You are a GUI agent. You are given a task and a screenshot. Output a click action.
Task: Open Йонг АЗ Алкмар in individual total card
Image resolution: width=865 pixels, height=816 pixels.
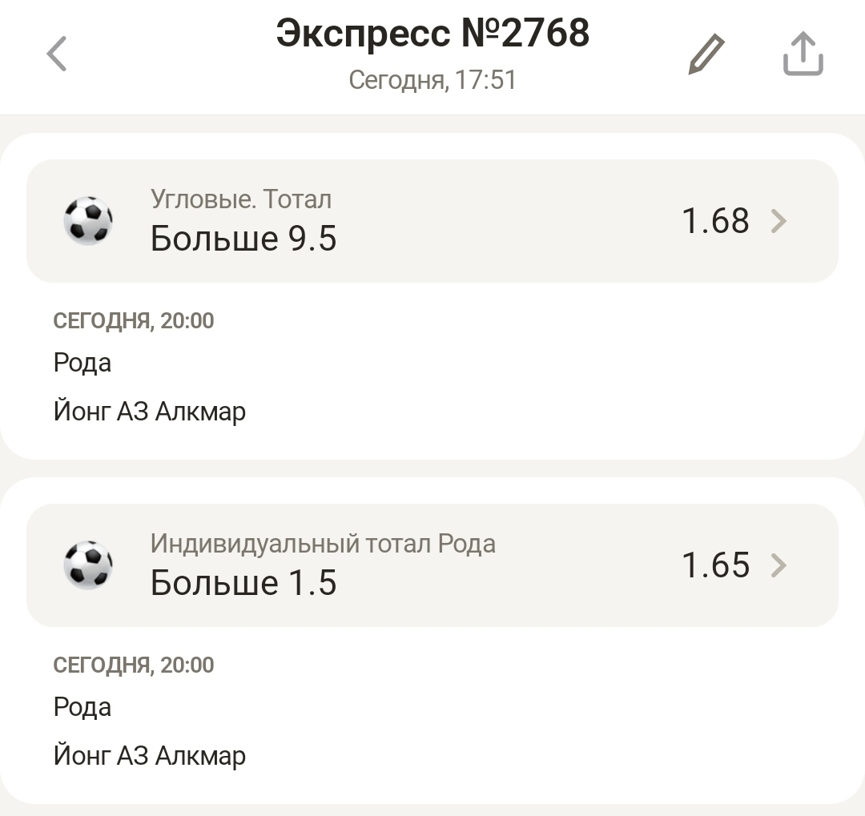pyautogui.click(x=150, y=756)
